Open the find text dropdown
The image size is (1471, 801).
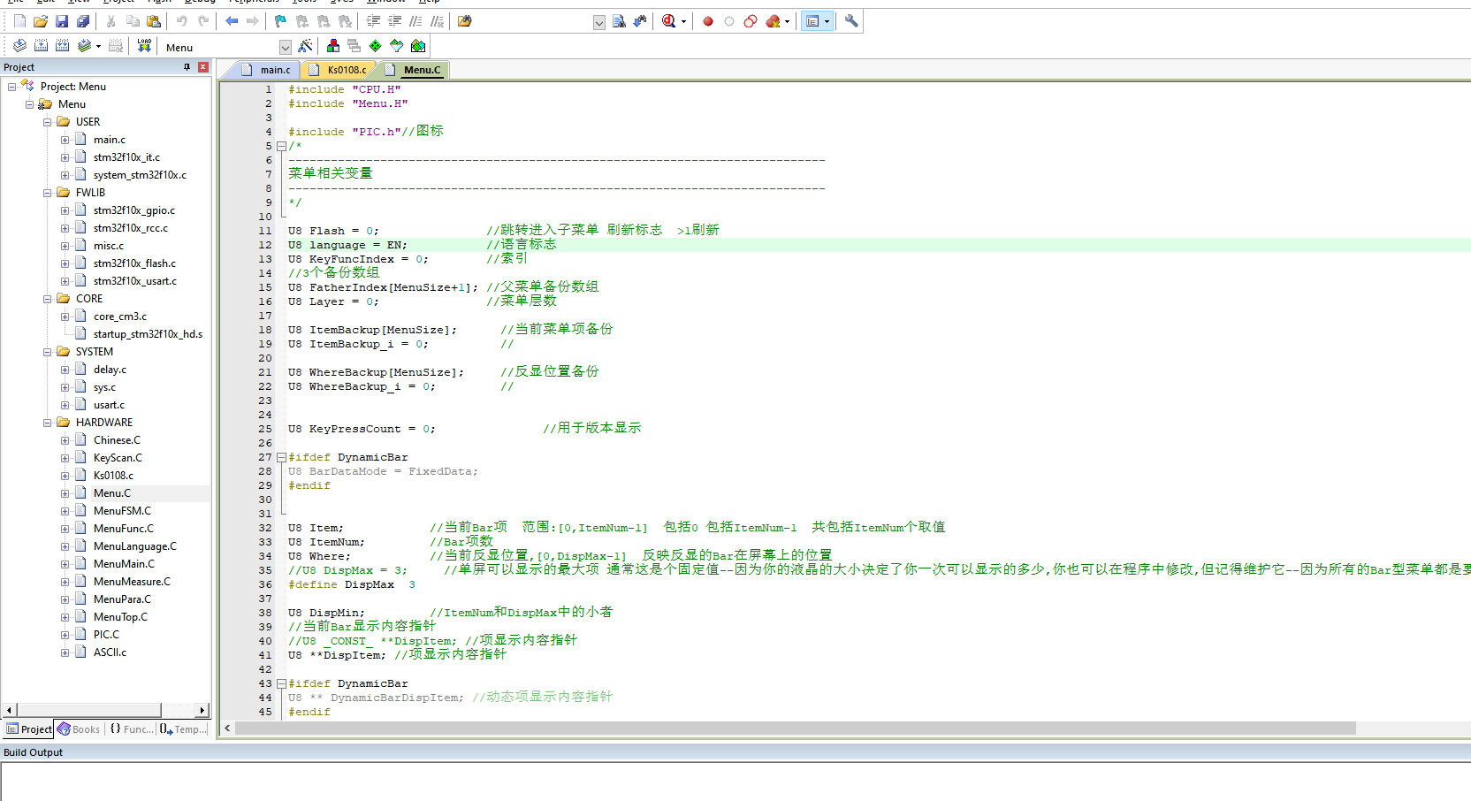pos(599,22)
